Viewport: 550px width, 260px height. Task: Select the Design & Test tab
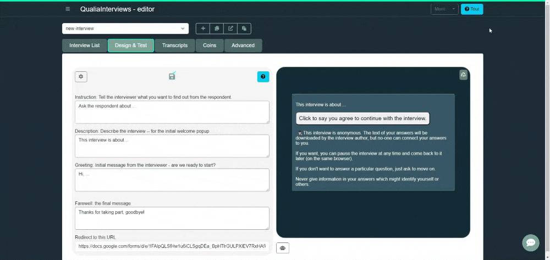click(131, 46)
